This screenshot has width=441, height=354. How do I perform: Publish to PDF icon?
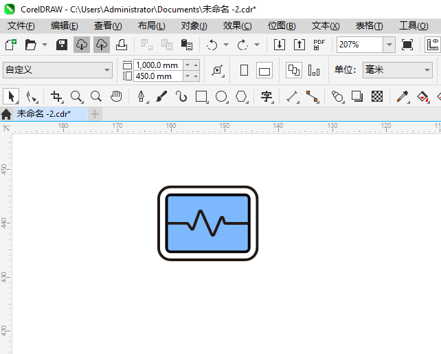pyautogui.click(x=319, y=45)
